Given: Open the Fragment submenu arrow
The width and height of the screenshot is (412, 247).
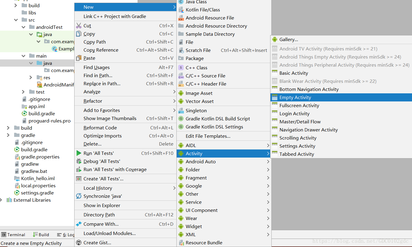Looking at the screenshot, I should click(268, 178).
